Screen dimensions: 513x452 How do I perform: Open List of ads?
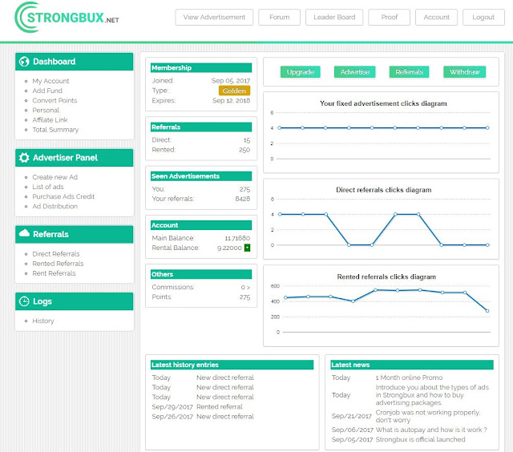coord(48,187)
